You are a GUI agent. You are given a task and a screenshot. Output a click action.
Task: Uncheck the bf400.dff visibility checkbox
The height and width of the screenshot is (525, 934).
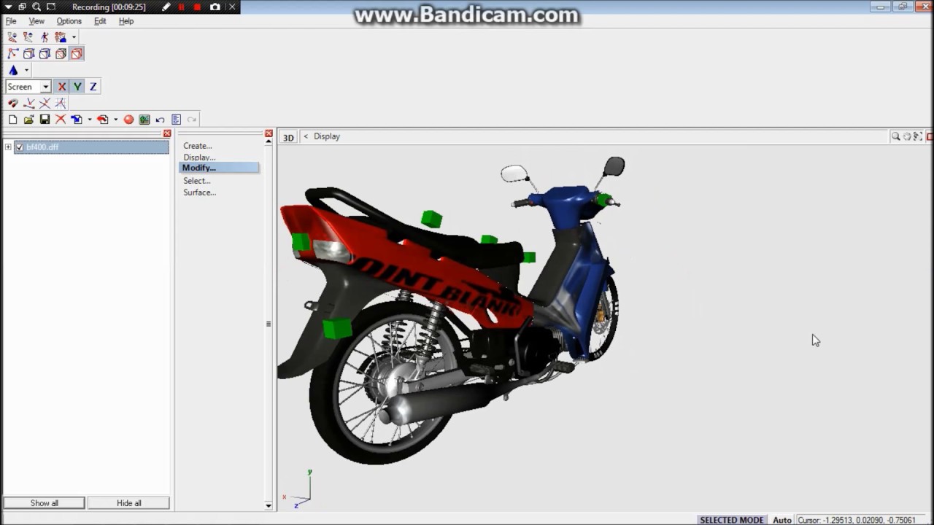pyautogui.click(x=20, y=147)
